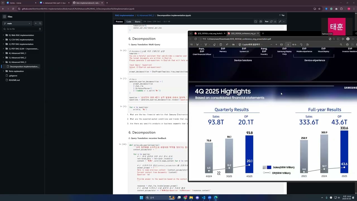The height and width of the screenshot is (201, 357).
Task: Open the Edge profile avatar
Action: pyautogui.click(x=348, y=39)
